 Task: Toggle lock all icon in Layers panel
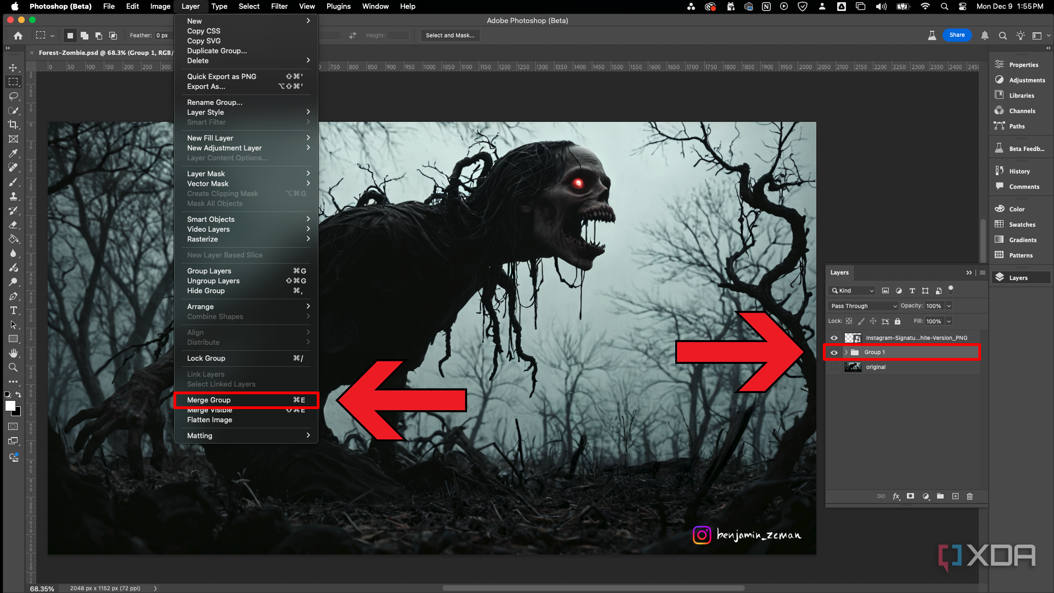click(x=898, y=321)
